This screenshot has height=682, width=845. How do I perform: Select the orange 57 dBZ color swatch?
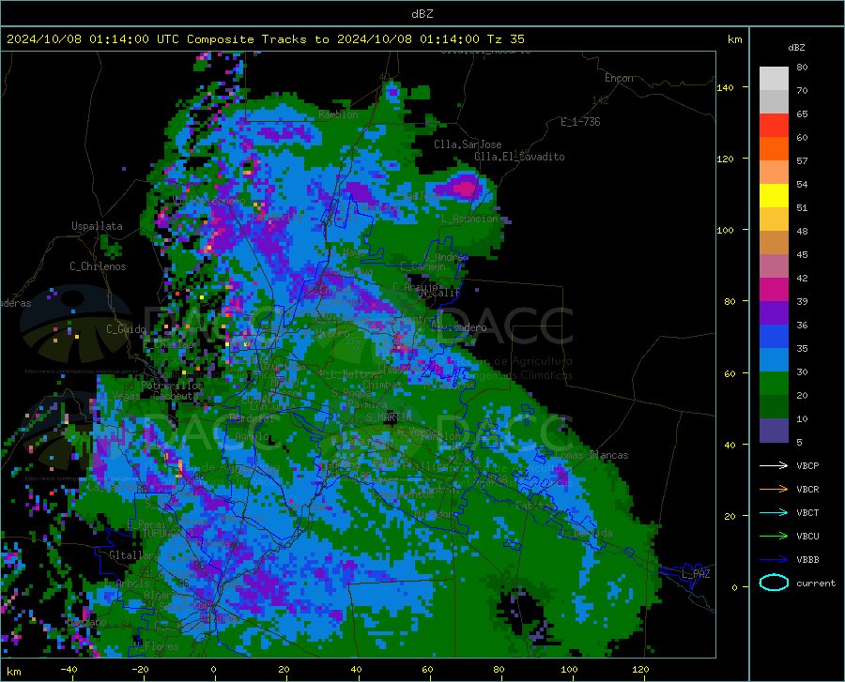[774, 149]
